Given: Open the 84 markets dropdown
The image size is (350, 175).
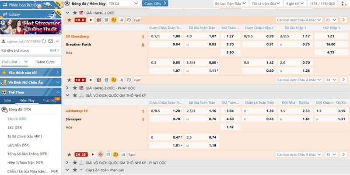Looking at the screenshot, I should [x=331, y=80].
